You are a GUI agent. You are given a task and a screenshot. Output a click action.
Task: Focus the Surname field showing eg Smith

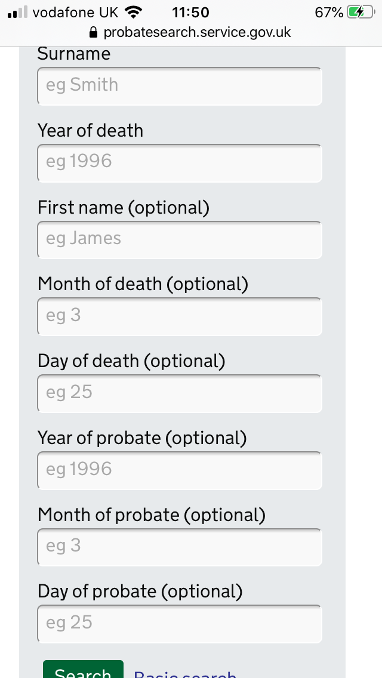[x=180, y=86]
